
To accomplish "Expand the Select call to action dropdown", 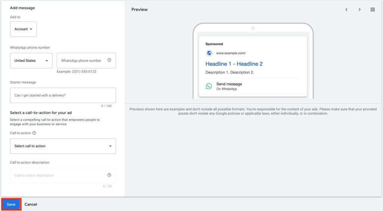I will (x=63, y=146).
